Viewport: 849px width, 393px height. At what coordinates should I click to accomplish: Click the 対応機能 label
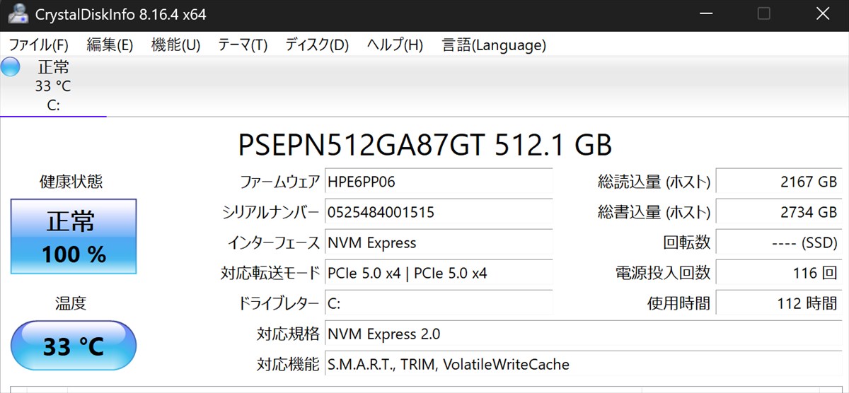(288, 364)
